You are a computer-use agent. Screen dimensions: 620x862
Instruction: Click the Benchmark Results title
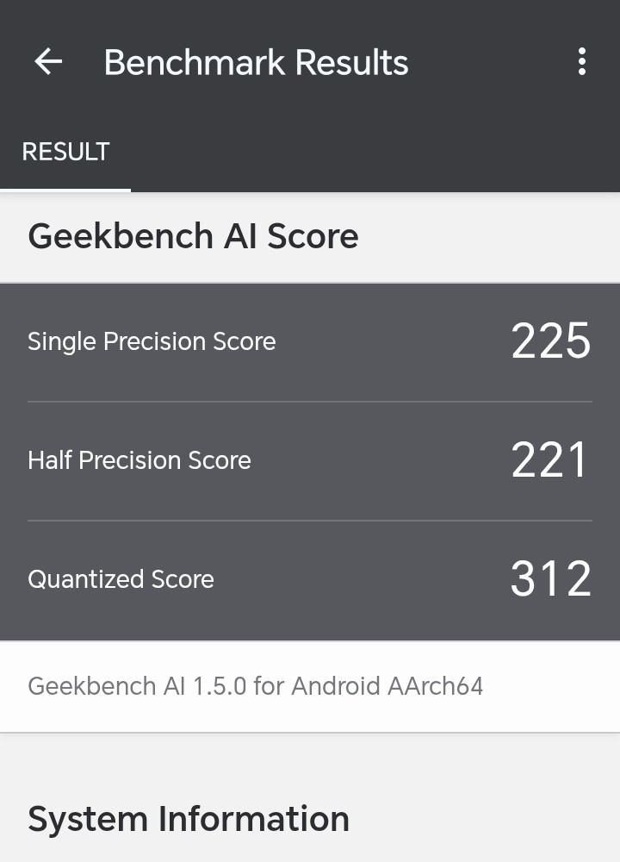coord(256,62)
